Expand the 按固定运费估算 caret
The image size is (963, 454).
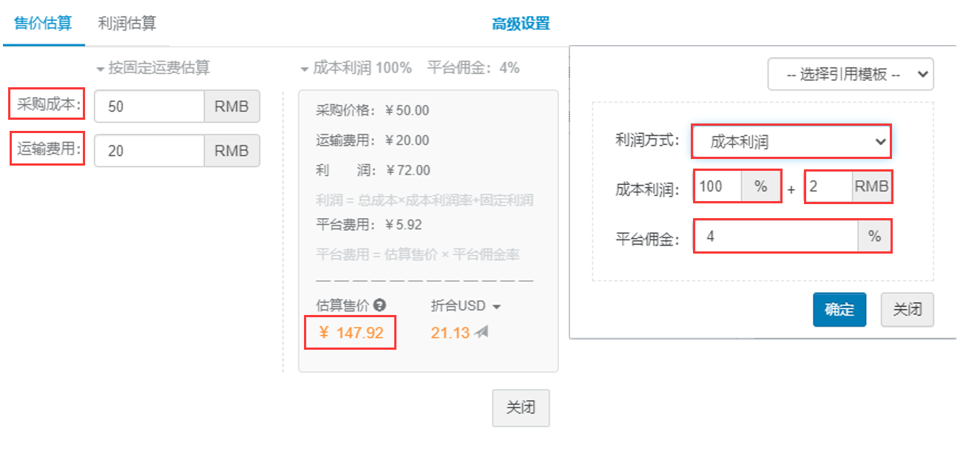(x=101, y=69)
